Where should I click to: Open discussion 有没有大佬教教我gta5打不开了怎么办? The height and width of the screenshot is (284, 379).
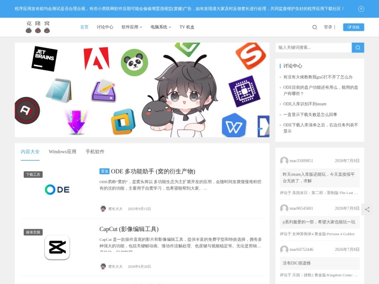point(318,77)
